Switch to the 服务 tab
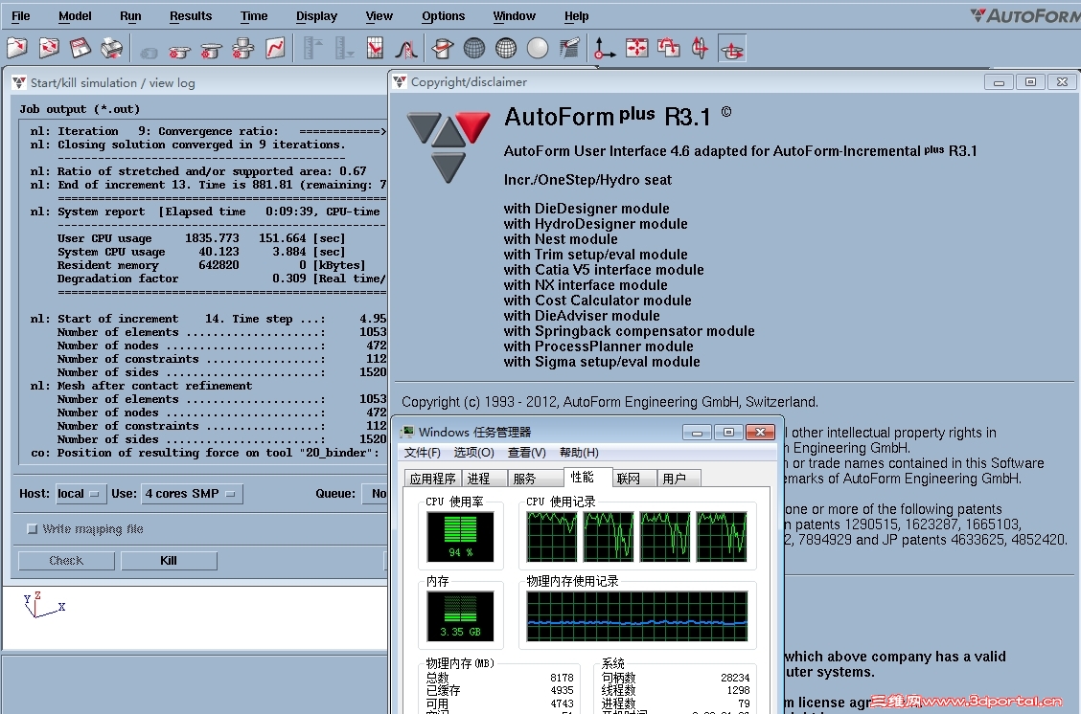The image size is (1081, 714). click(535, 479)
